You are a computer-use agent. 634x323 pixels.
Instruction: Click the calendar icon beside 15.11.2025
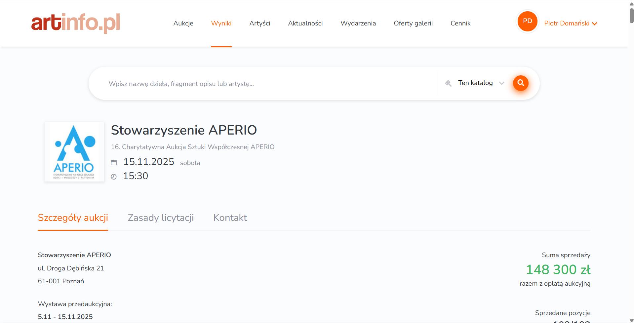pos(114,162)
